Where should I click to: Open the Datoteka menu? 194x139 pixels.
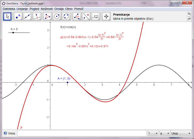coord(9,9)
